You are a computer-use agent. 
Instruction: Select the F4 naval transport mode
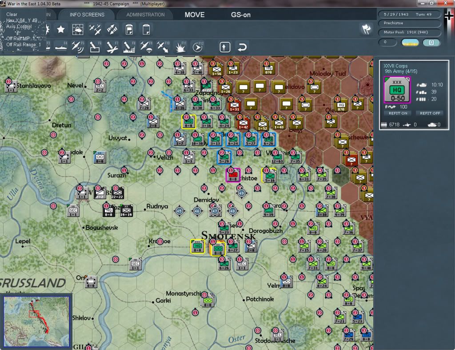coord(61,47)
